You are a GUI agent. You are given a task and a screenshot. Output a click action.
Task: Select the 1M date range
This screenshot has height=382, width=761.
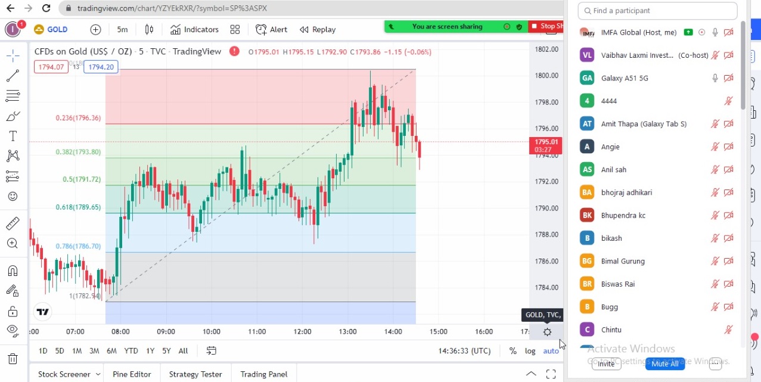[77, 351]
